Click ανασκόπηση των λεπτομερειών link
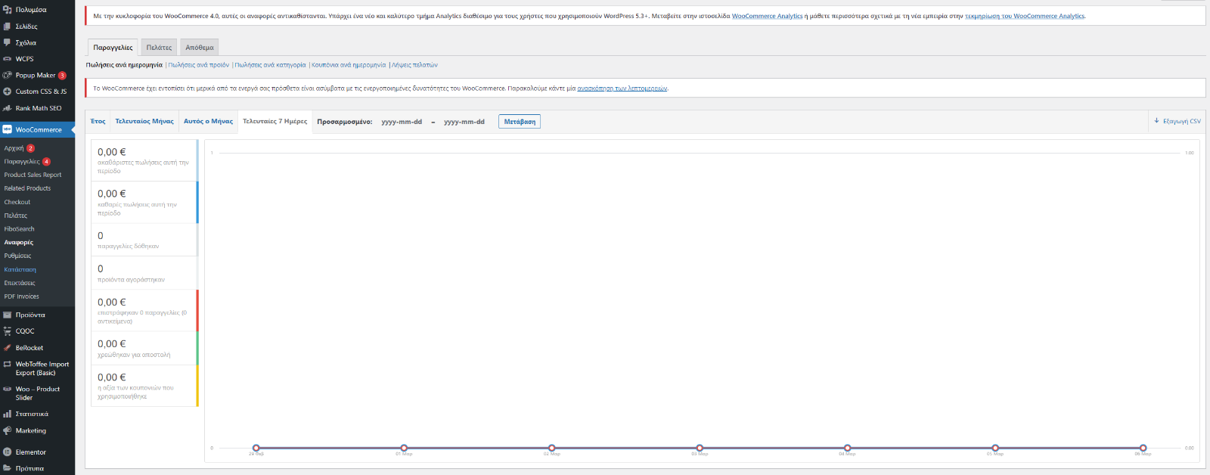This screenshot has width=1210, height=475. pyautogui.click(x=622, y=88)
